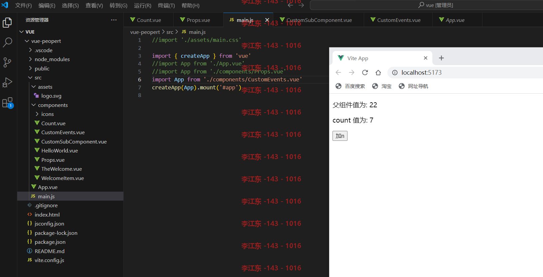Screen dimensions: 543x277
Task: Open TheWelcome.vue file
Action: coord(70,169)
